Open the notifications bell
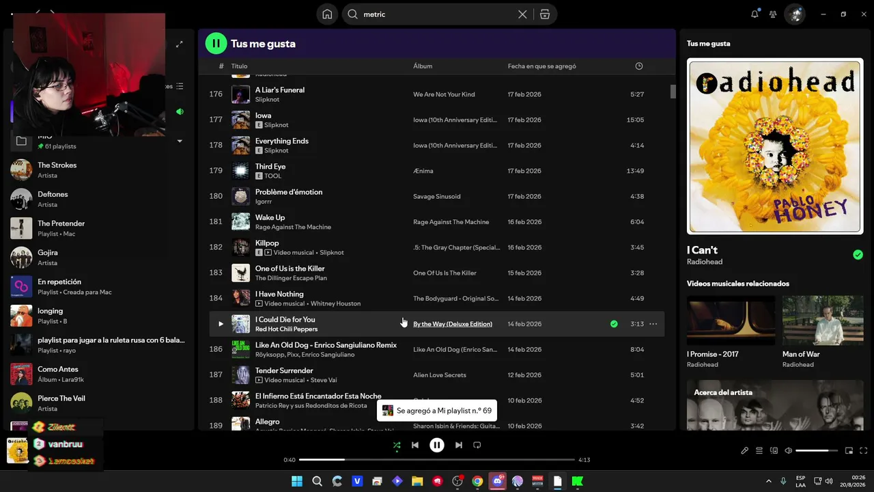 coord(755,14)
